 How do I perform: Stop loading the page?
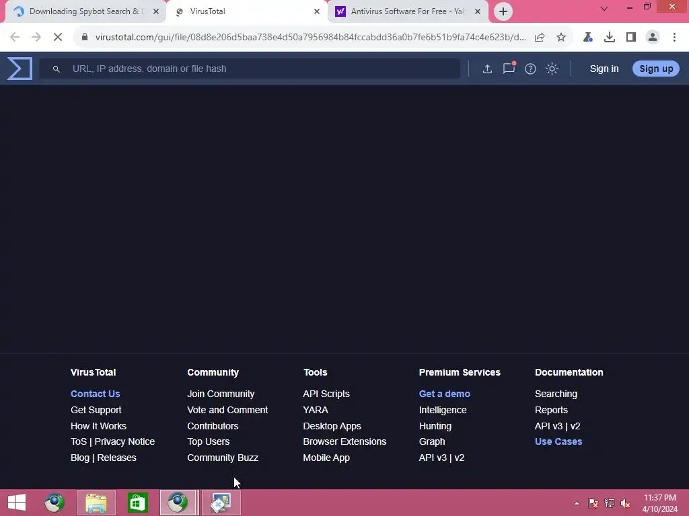pos(58,37)
